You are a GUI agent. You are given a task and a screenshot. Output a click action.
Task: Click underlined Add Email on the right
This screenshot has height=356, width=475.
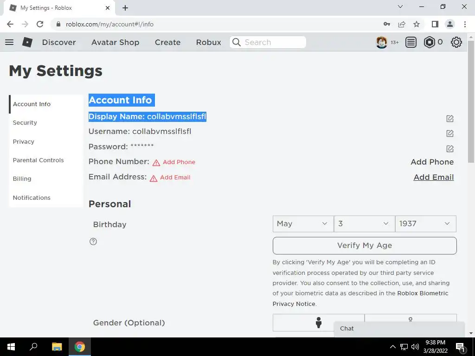(x=434, y=178)
